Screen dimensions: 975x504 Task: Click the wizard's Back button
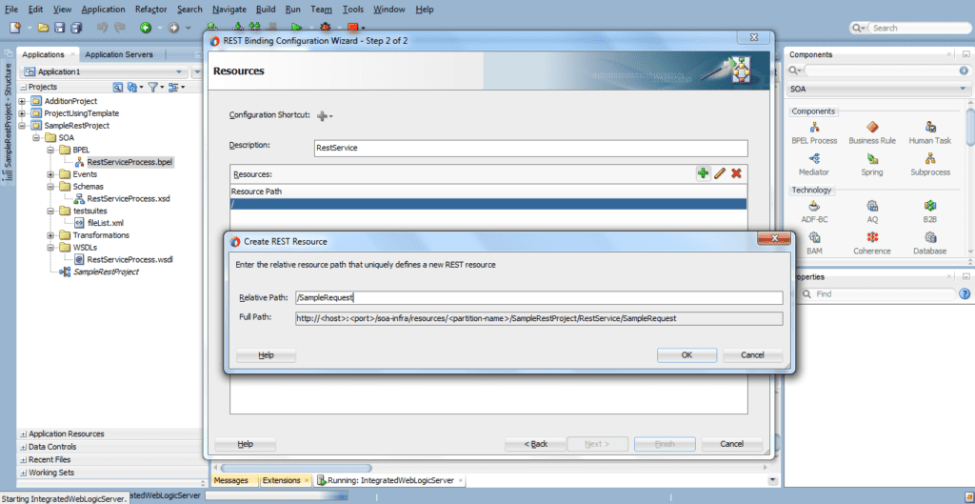tap(535, 444)
